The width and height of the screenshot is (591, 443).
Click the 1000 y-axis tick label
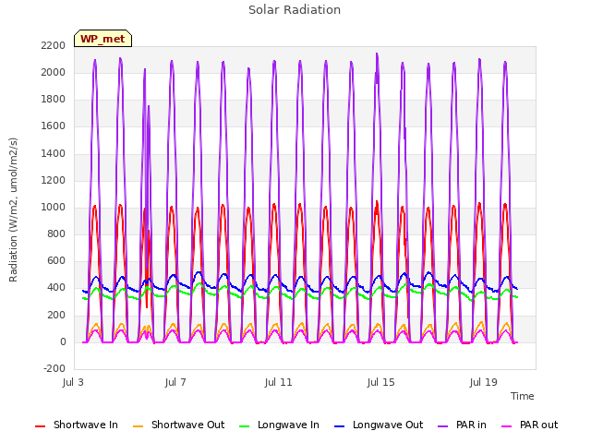tap(54, 207)
